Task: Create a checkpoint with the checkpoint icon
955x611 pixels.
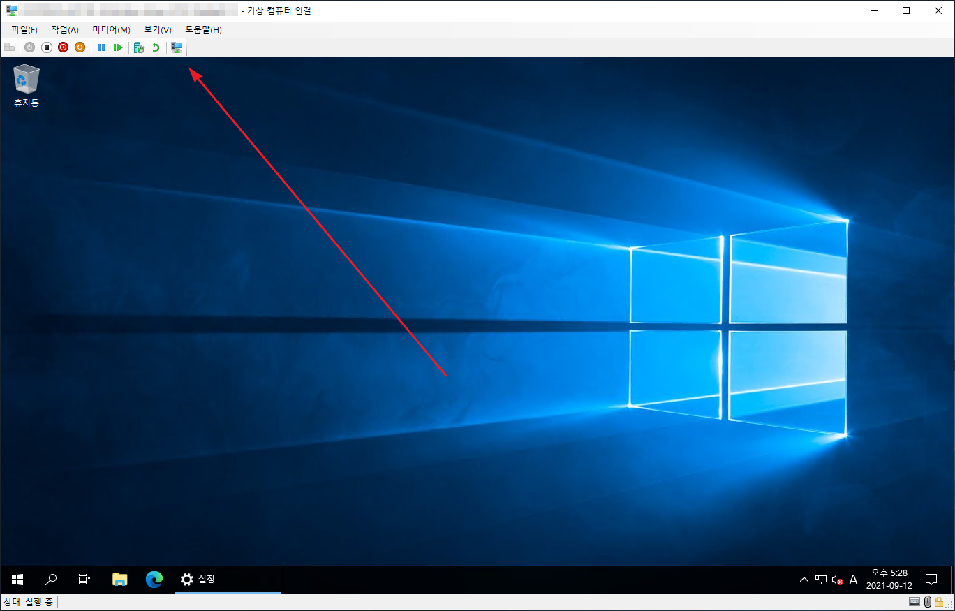Action: [139, 47]
